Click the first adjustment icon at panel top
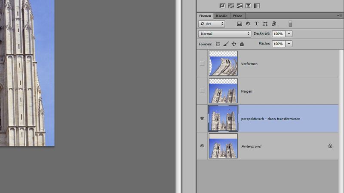This screenshot has width=344, height=193. pos(222,6)
